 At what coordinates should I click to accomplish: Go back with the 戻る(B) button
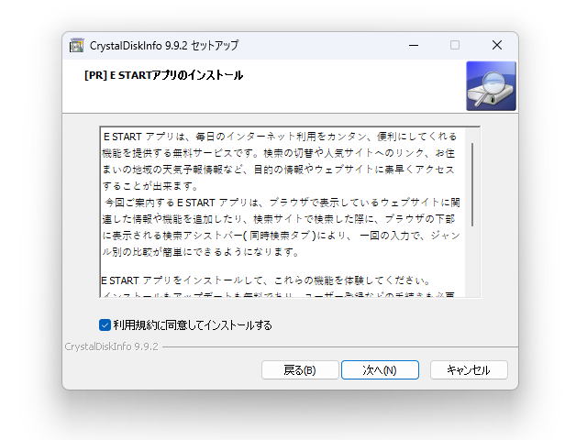click(x=300, y=370)
